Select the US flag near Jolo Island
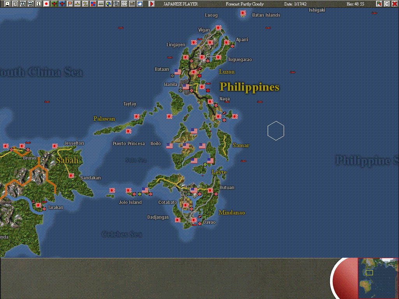This screenshot has height=299, width=399. [145, 190]
